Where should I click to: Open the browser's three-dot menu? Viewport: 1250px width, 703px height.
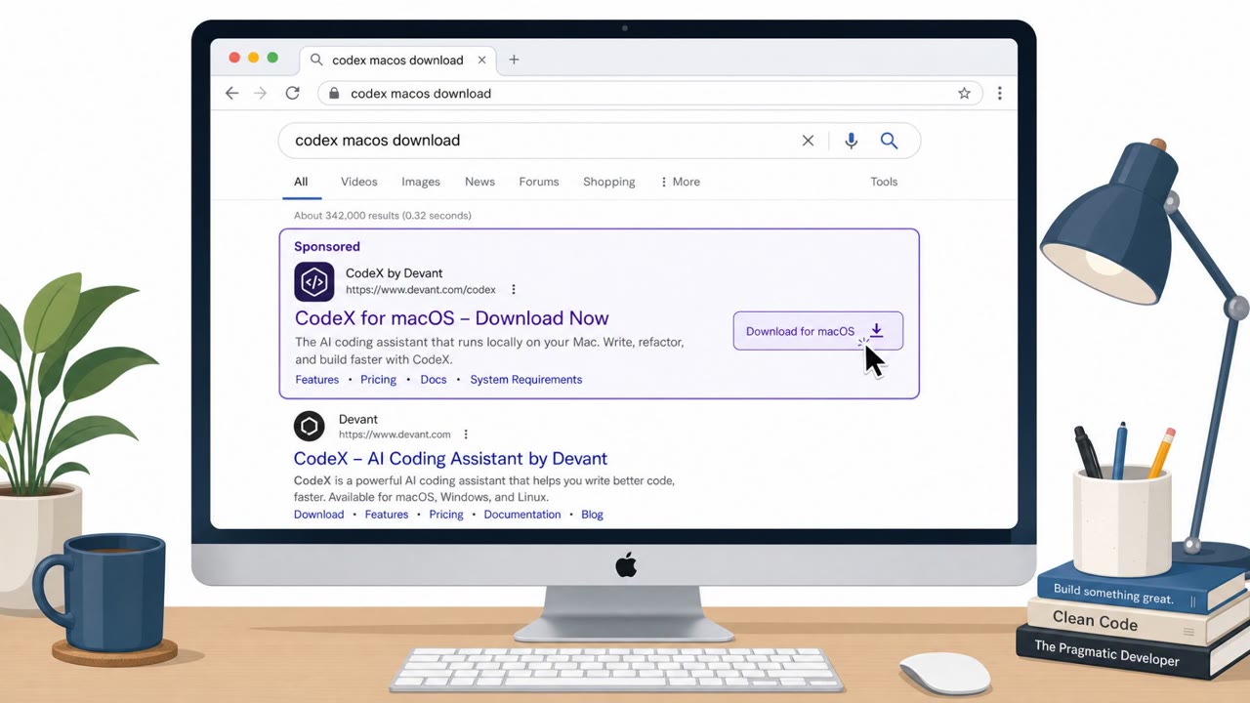pyautogui.click(x=999, y=94)
